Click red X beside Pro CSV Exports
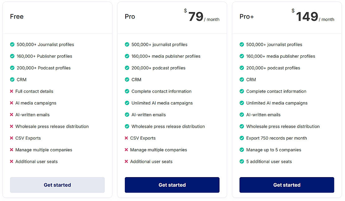 pyautogui.click(x=126, y=138)
